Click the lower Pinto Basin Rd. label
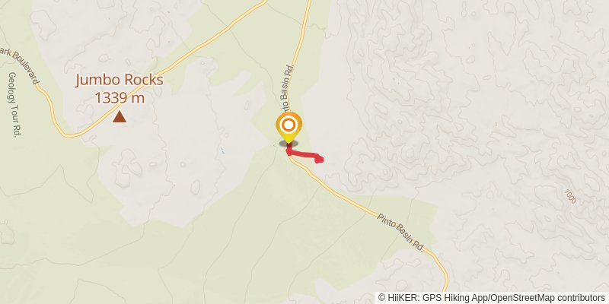 (x=401, y=233)
